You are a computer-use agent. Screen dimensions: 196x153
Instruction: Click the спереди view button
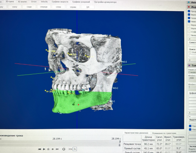44,7
